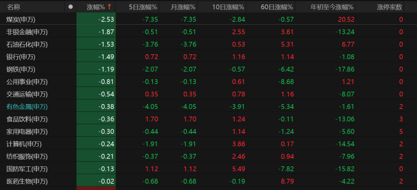Image resolution: width=417 pixels, height=190 pixels.
Task: Click 医药生物 daily change -0.02
Action: coord(106,181)
